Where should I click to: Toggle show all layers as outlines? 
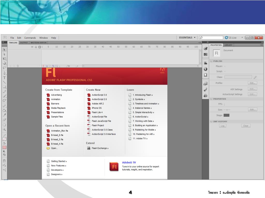(x=40, y=47)
